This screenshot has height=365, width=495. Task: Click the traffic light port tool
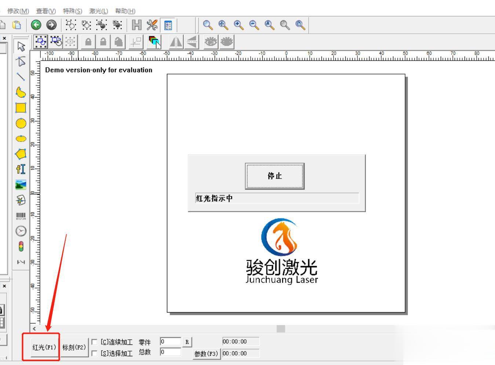pyautogui.click(x=21, y=246)
